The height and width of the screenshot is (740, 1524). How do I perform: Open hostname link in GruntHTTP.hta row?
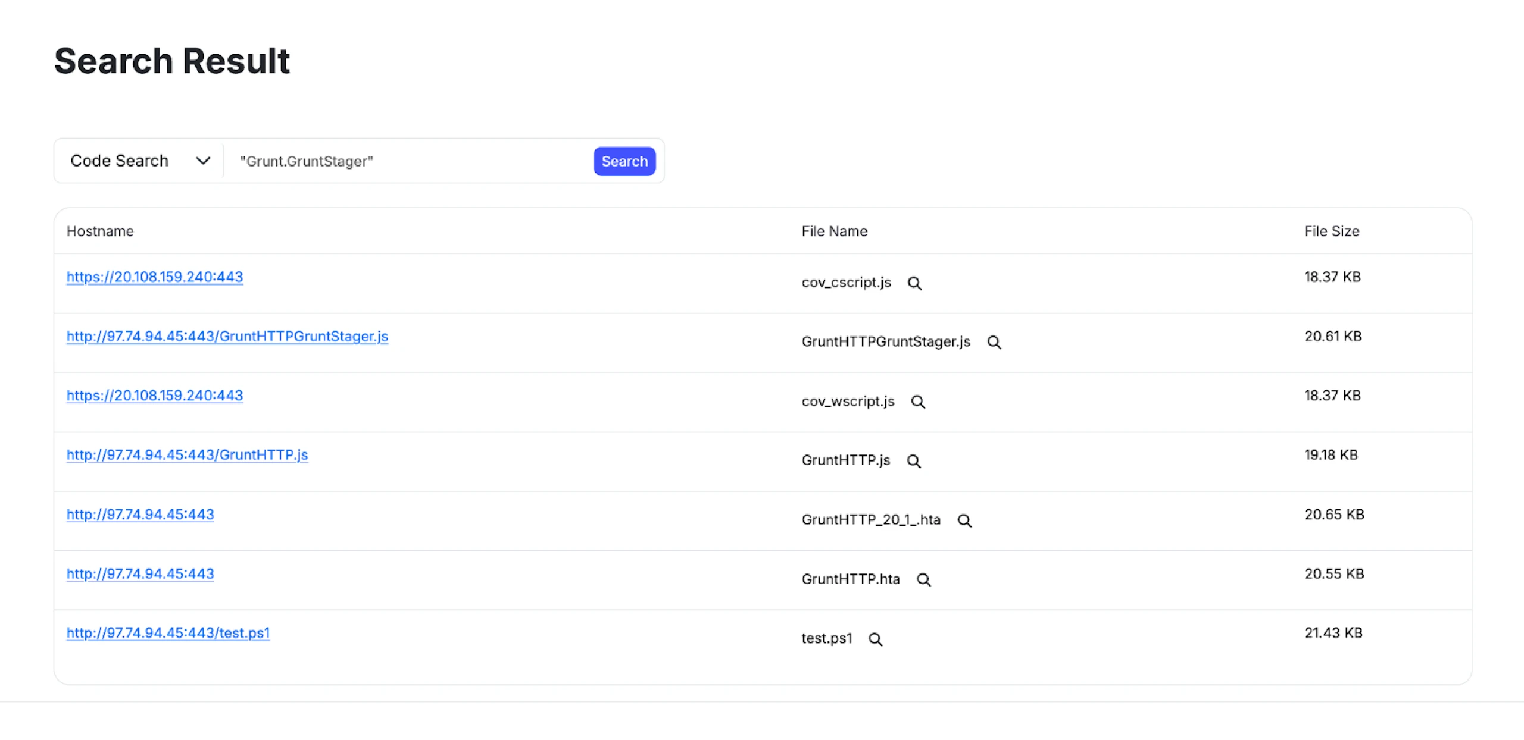tap(140, 574)
